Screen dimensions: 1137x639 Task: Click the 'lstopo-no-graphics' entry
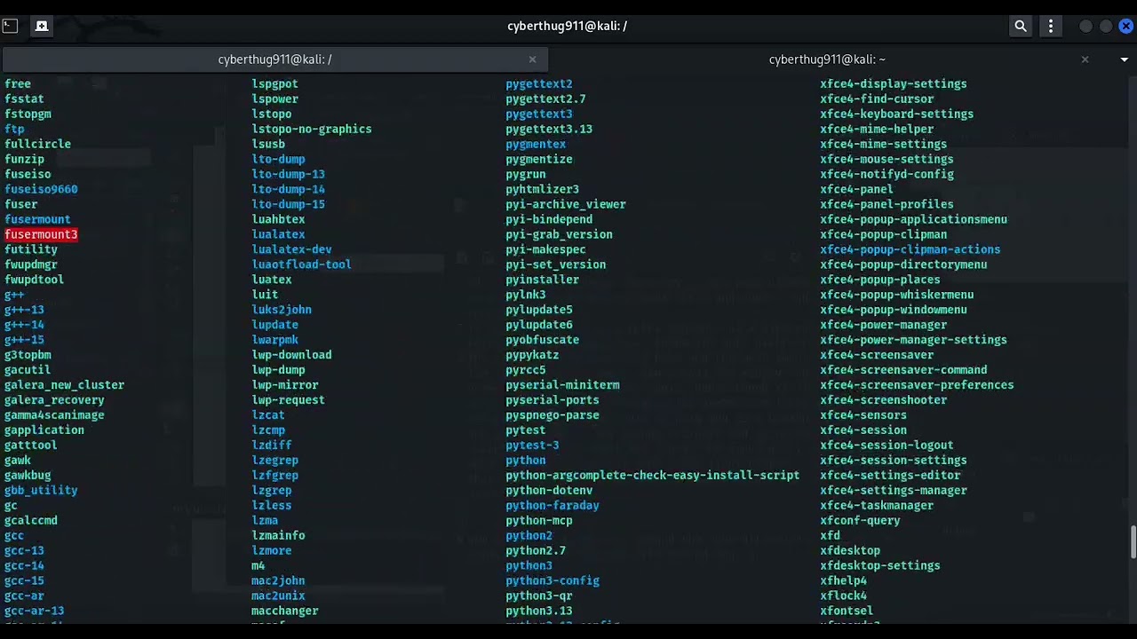[x=312, y=129]
